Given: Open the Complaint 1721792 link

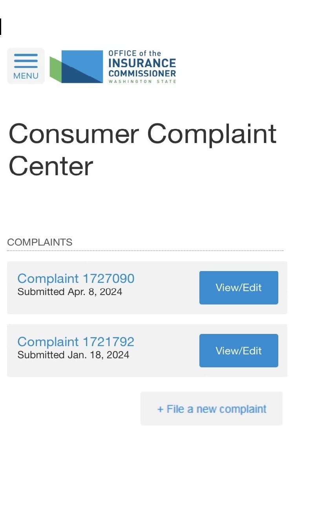Looking at the screenshot, I should (76, 341).
